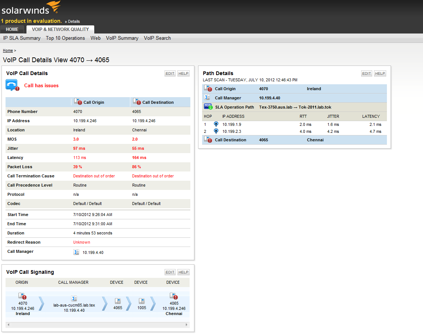Click the SLA Operation Path icon
The width and height of the screenshot is (423, 336).
pos(208,106)
